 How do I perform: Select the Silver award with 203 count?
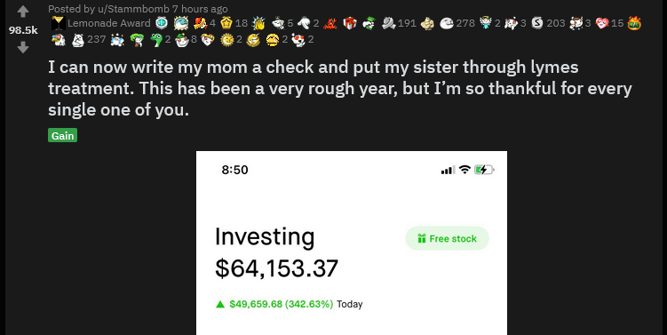pyautogui.click(x=537, y=23)
